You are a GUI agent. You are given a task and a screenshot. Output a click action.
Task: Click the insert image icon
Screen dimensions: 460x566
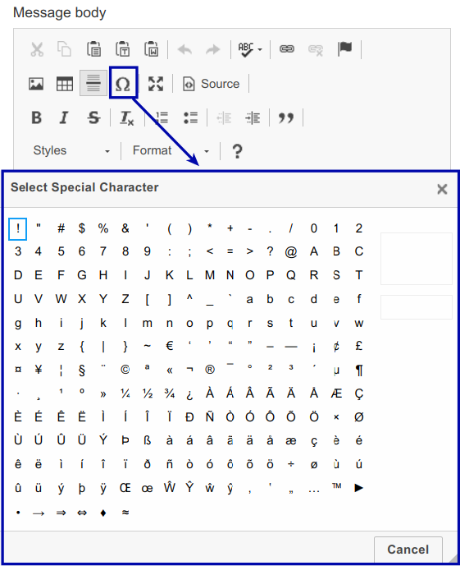pyautogui.click(x=36, y=84)
